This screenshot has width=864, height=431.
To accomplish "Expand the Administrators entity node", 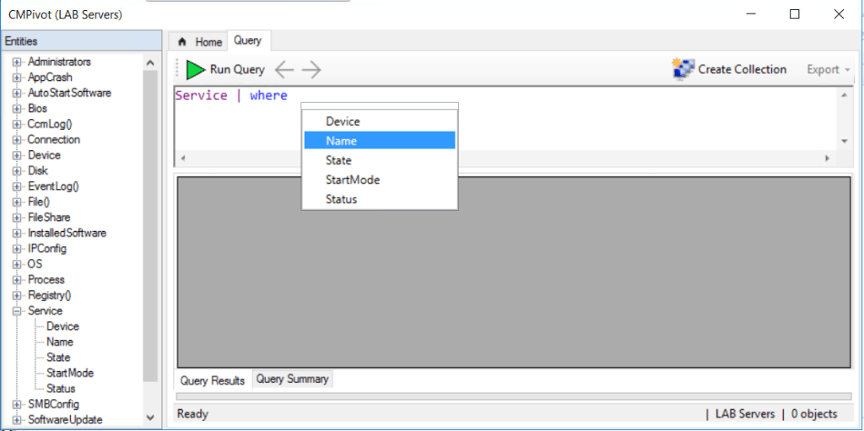I will pos(16,62).
